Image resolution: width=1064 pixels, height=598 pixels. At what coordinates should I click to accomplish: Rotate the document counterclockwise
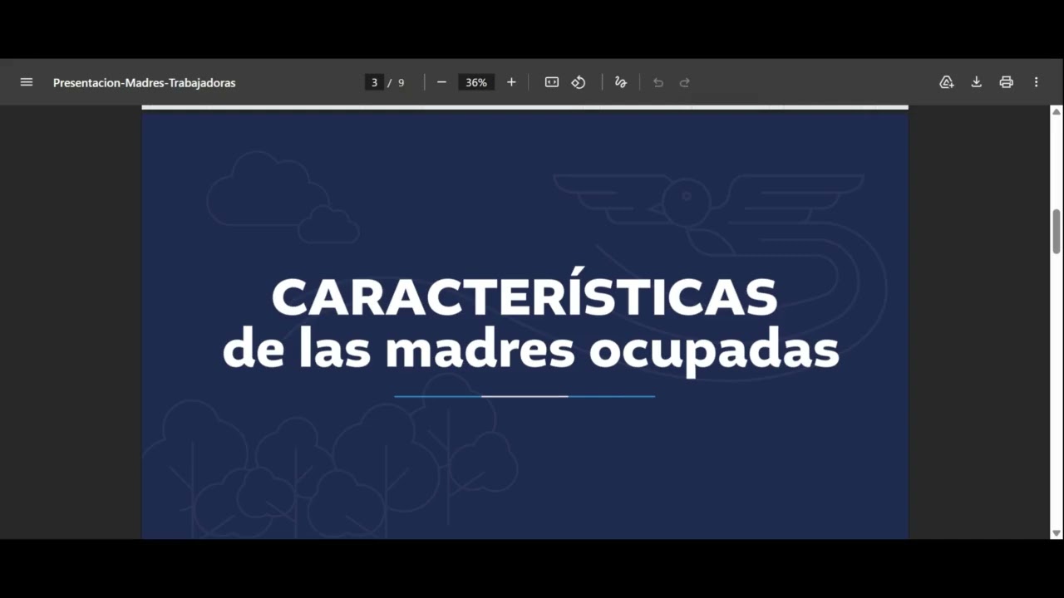click(579, 82)
